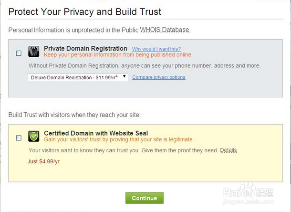The image size is (291, 212).
Task: Click the Private Domain Registration spy icon
Action: (x=34, y=51)
